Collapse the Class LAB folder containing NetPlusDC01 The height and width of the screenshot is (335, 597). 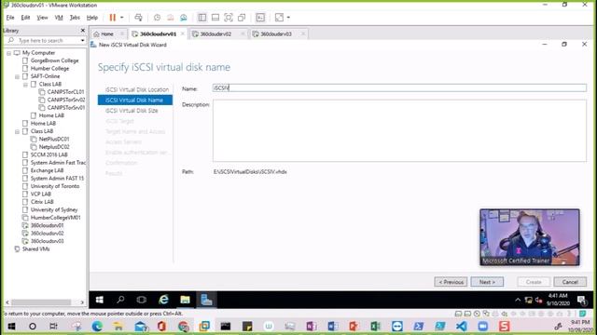17,132
